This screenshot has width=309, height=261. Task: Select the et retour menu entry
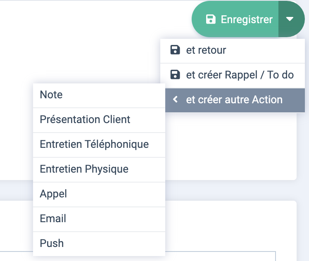coord(233,51)
